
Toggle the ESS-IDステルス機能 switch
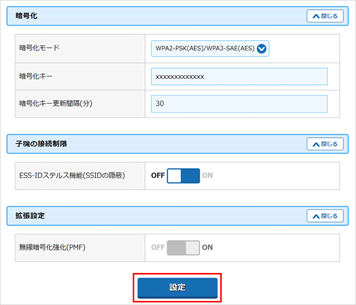coord(183,176)
